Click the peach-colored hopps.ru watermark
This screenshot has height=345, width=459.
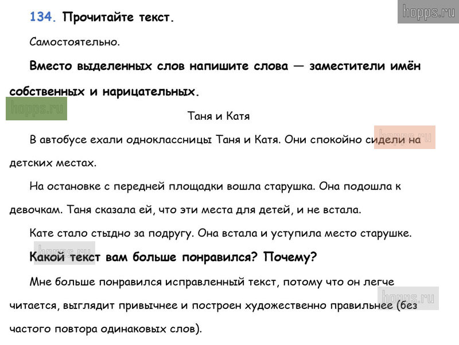coord(404,137)
